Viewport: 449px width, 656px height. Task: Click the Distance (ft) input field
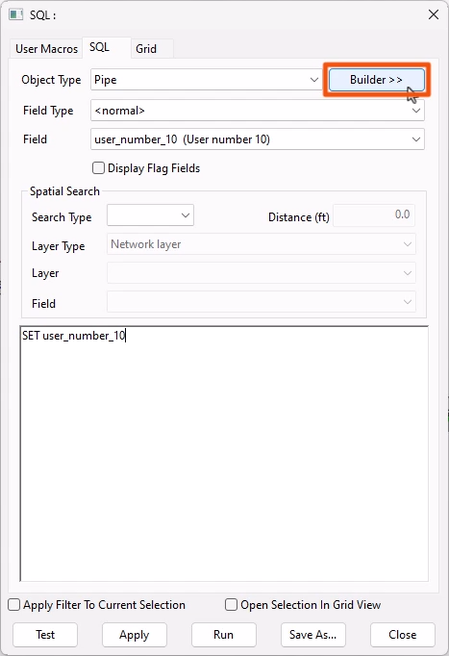click(x=374, y=215)
